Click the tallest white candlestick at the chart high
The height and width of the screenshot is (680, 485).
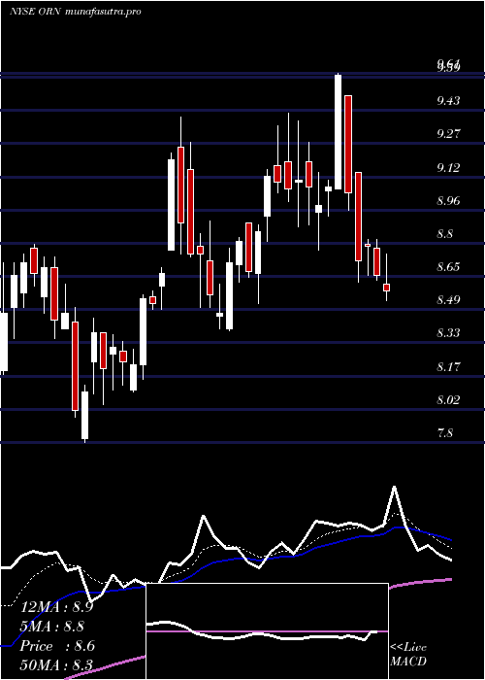tap(339, 132)
